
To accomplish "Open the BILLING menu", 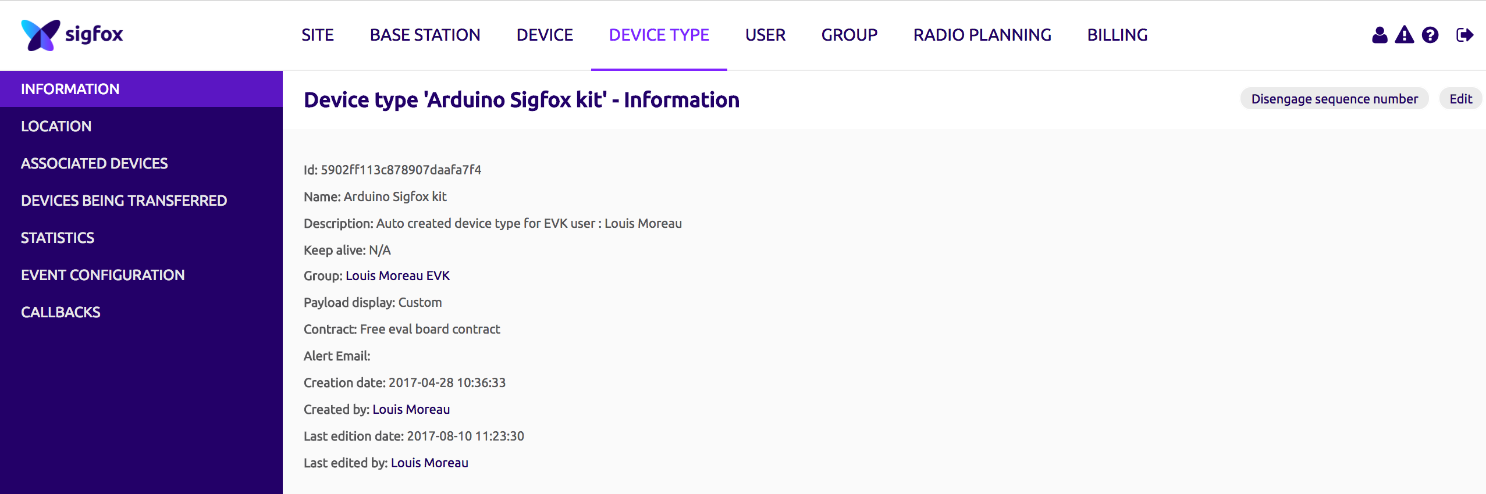I will (x=1118, y=35).
